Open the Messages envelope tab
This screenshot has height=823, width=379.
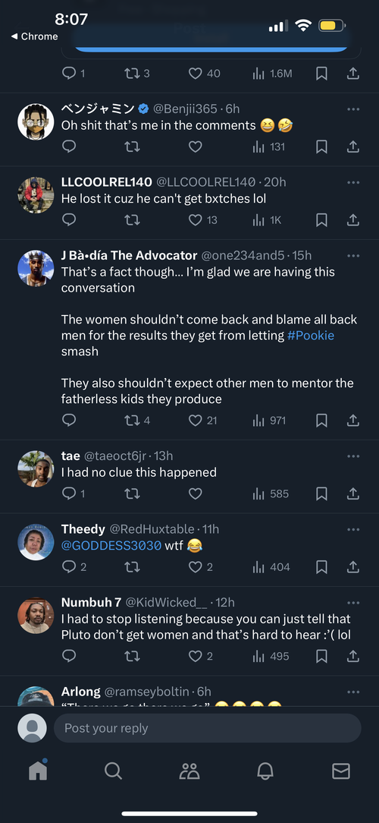[341, 771]
